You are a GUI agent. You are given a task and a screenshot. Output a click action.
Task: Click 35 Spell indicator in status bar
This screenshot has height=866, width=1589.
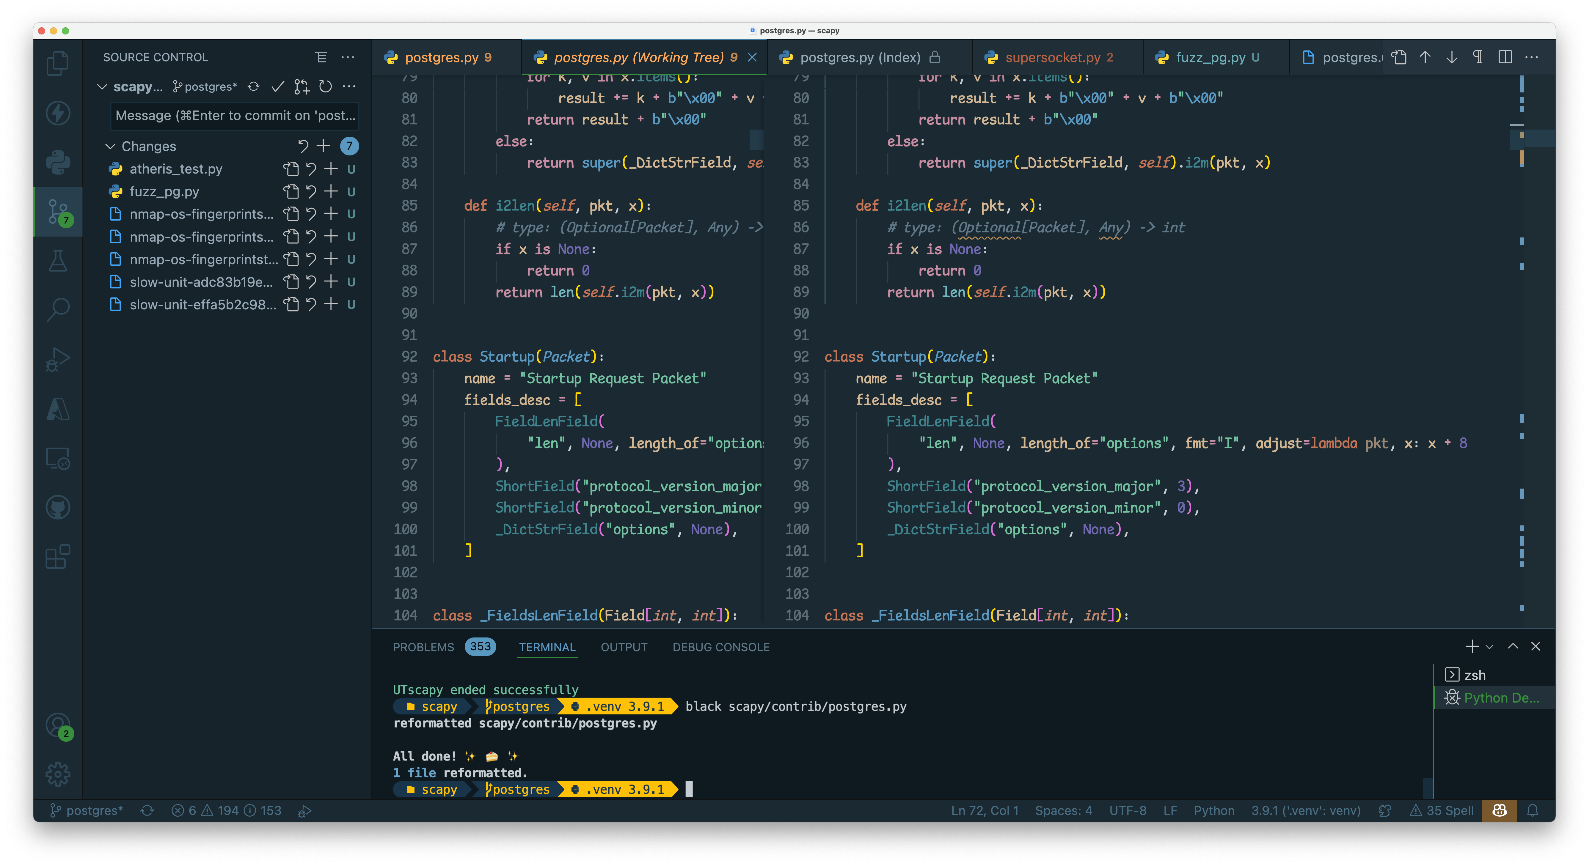coord(1441,810)
